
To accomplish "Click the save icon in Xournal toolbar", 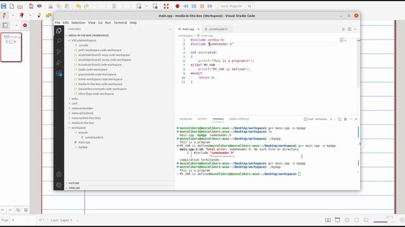I will click(4, 6).
